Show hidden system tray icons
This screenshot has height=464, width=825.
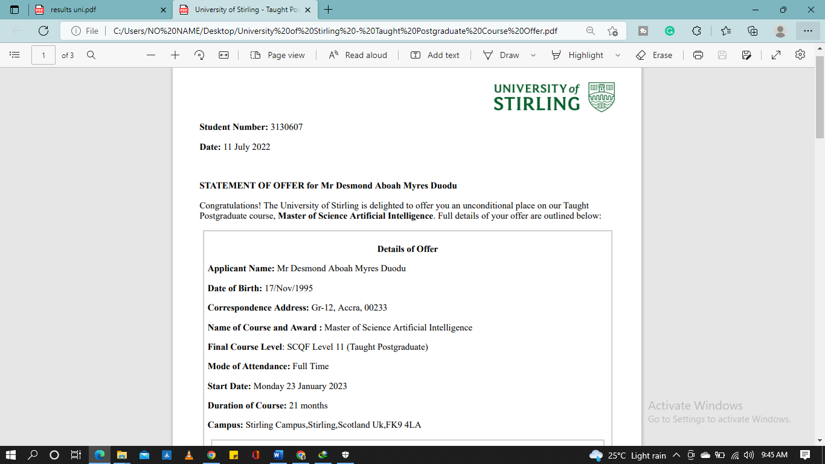click(676, 455)
